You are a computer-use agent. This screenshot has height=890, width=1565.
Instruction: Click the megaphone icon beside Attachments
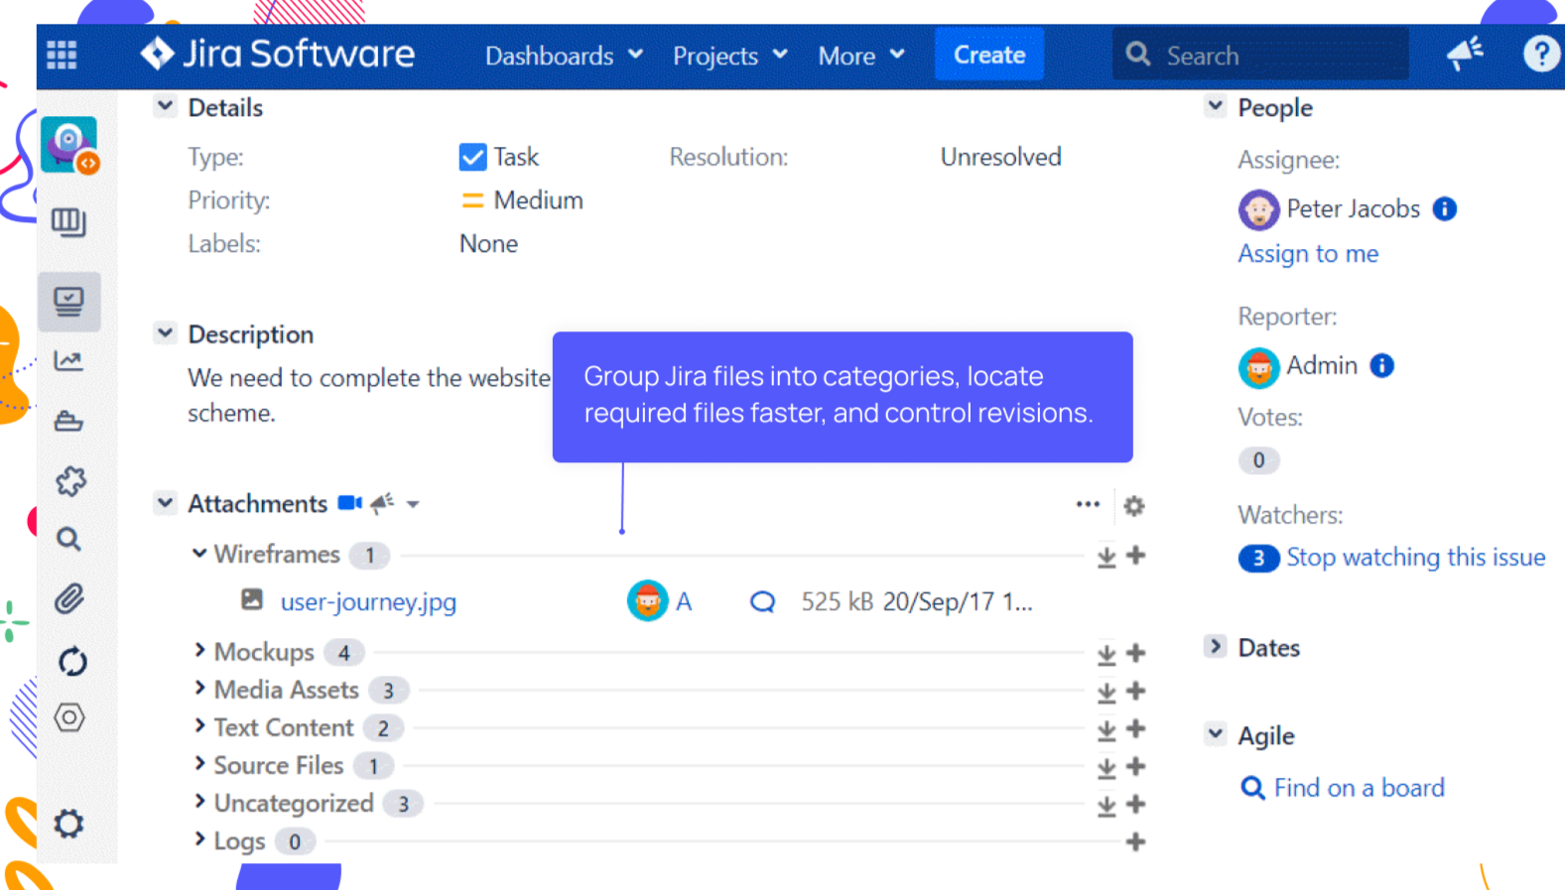pyautogui.click(x=382, y=503)
